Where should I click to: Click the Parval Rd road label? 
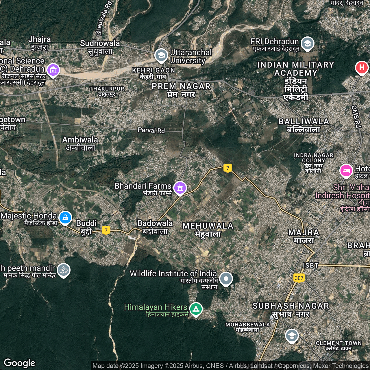tap(151, 130)
